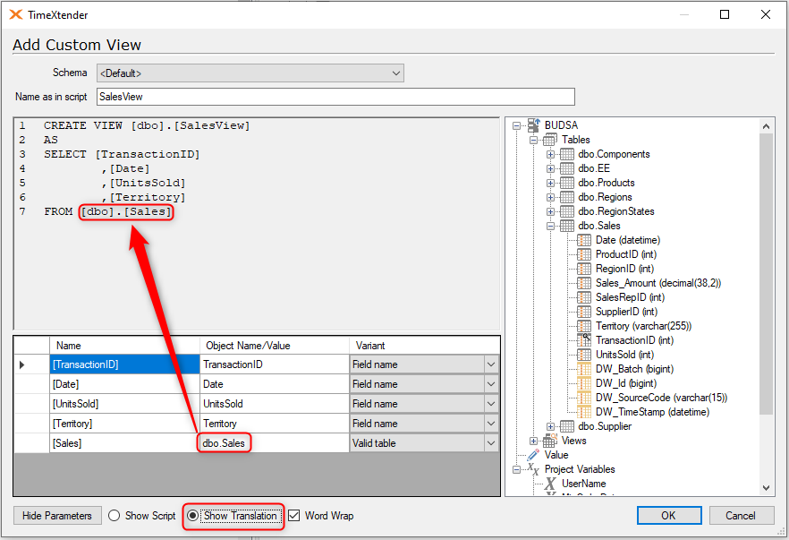Click the SupplierID (int) field icon

click(584, 312)
